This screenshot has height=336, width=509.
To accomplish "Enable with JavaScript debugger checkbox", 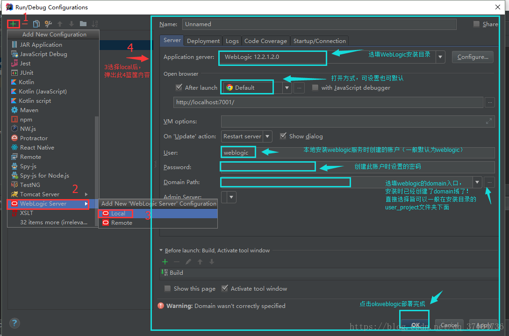I will coord(315,88).
